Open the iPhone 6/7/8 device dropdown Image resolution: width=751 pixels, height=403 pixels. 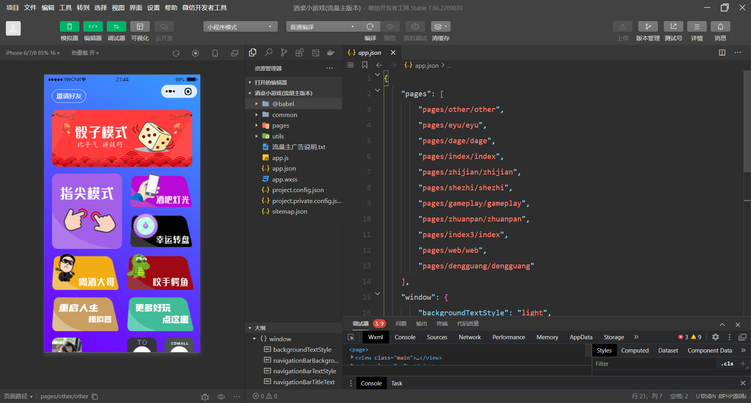33,53
